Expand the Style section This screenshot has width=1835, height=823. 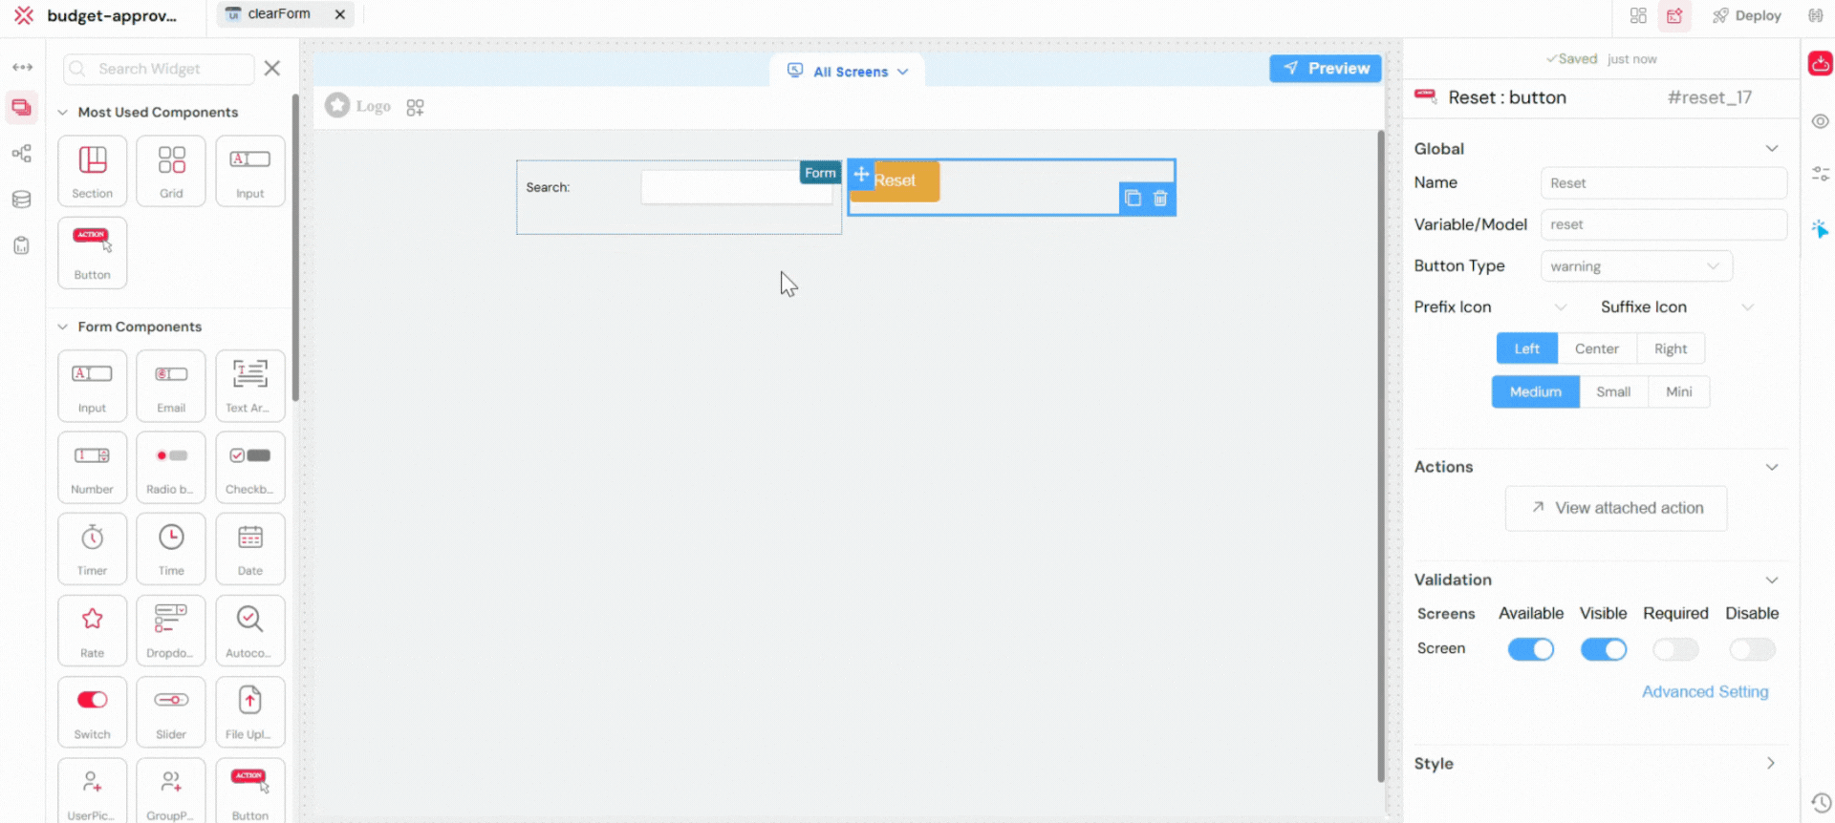click(1770, 764)
